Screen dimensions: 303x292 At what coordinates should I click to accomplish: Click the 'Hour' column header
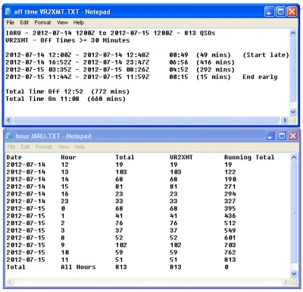click(68, 157)
